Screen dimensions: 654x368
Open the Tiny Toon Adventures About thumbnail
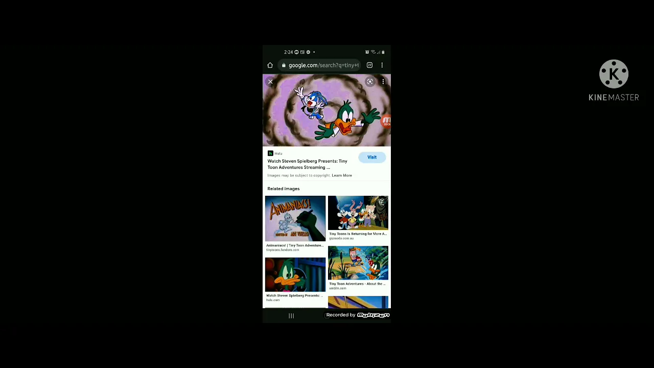(358, 263)
